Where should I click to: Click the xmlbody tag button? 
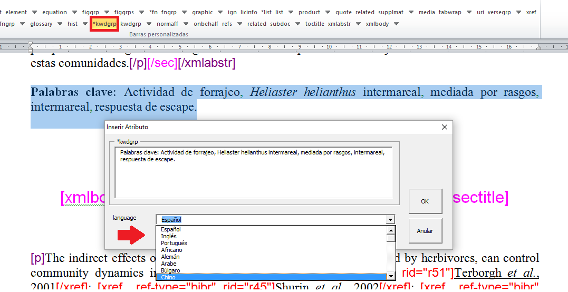click(378, 24)
